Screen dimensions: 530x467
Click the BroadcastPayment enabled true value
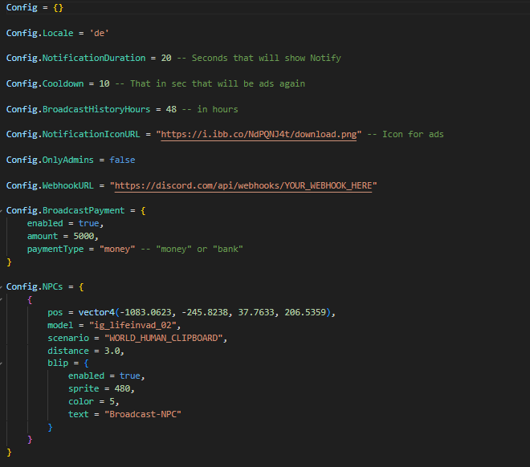88,223
